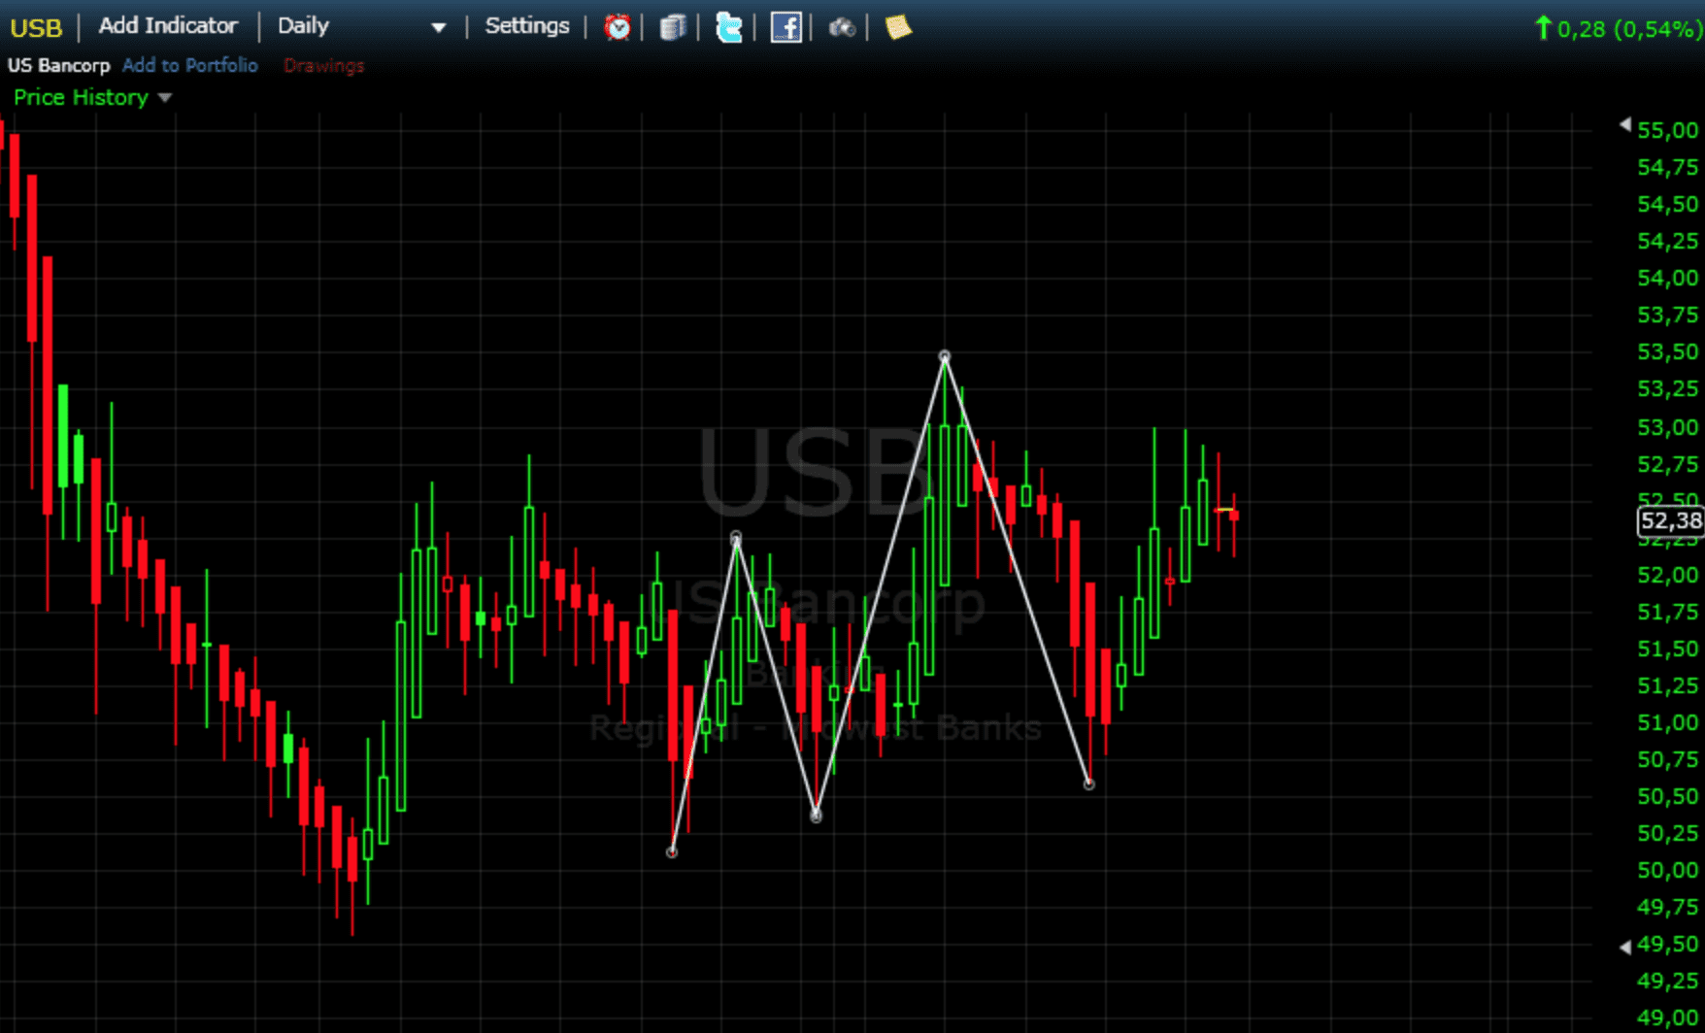Click the lower scale arrow beside 49,50

[1625, 947]
